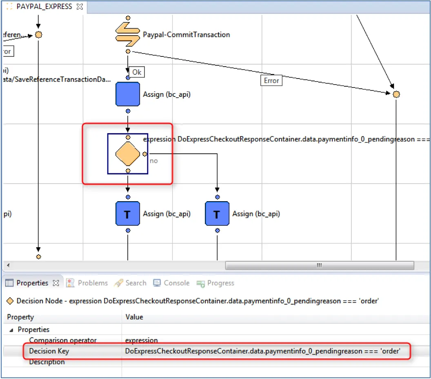431x379 pixels.
Task: Select the PAYPAL_EXPRESS editor tab
Action: (44, 7)
